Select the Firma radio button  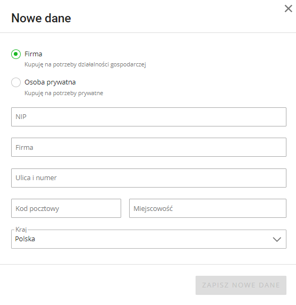click(16, 54)
